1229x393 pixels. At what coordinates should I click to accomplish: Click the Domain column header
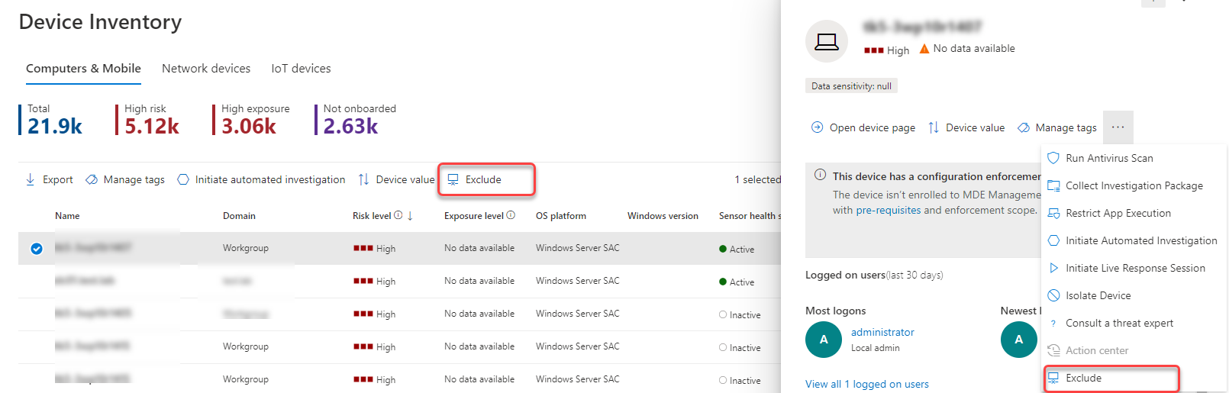pyautogui.click(x=239, y=216)
